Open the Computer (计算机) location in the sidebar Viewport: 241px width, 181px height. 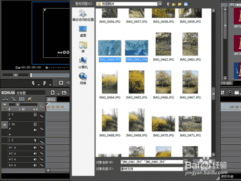point(83,63)
